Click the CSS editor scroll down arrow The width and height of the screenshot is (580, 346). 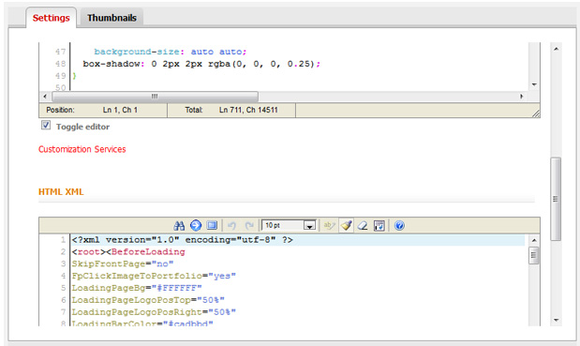[534, 84]
